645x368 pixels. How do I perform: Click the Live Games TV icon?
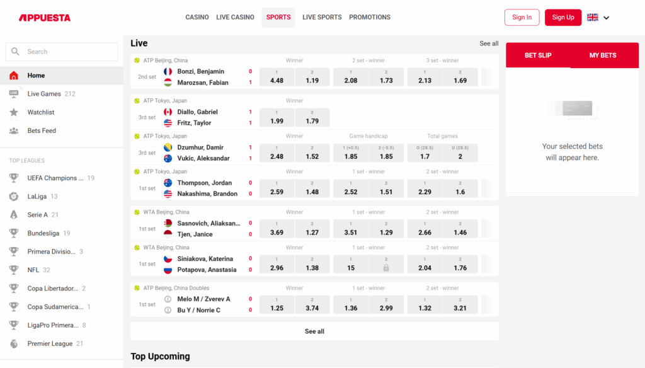pyautogui.click(x=14, y=94)
